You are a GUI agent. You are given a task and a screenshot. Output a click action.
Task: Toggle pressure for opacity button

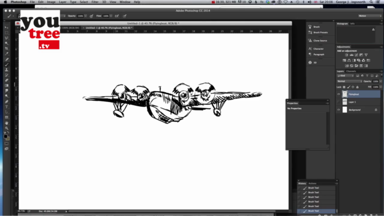pyautogui.click(x=91, y=16)
